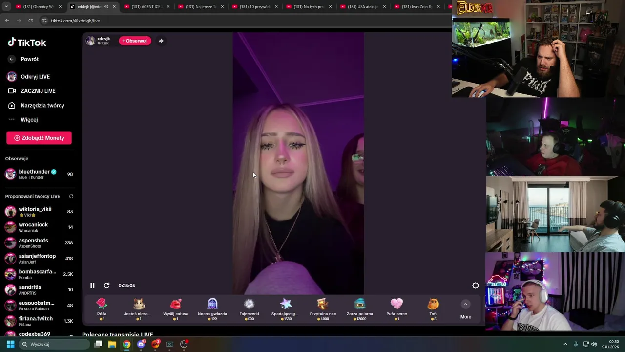
Task: Open Odkryj LIVE in the sidebar
Action: pos(29,77)
